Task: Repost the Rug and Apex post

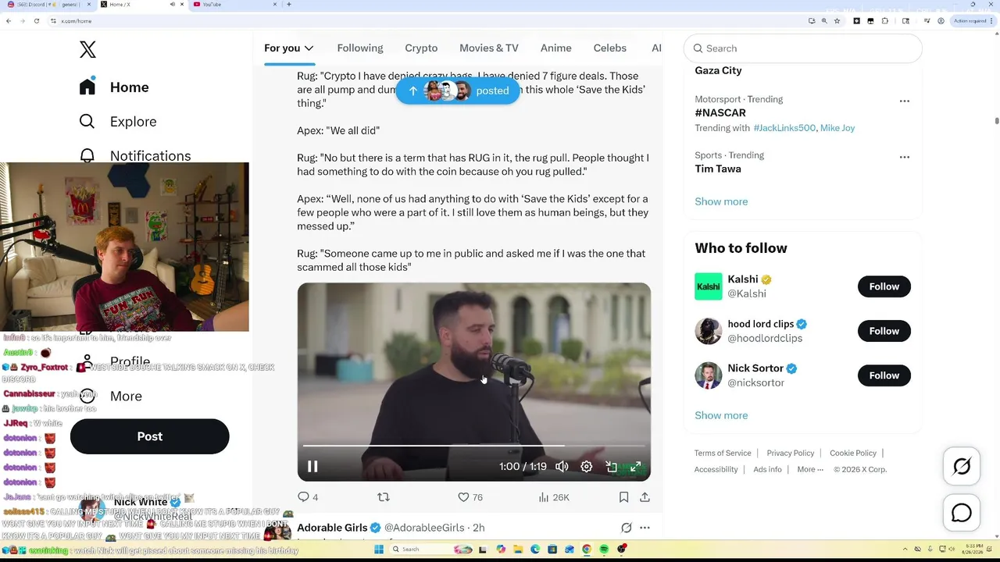Action: click(x=384, y=497)
